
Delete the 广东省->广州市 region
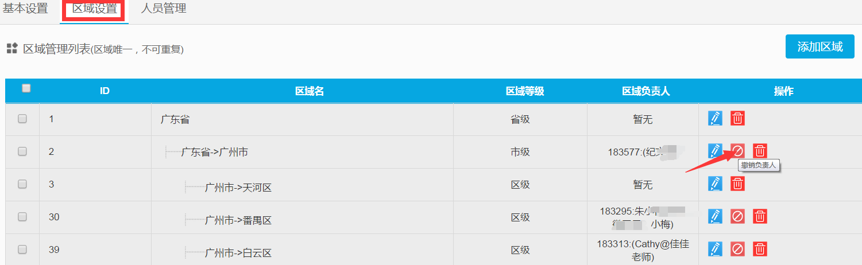[x=760, y=151]
